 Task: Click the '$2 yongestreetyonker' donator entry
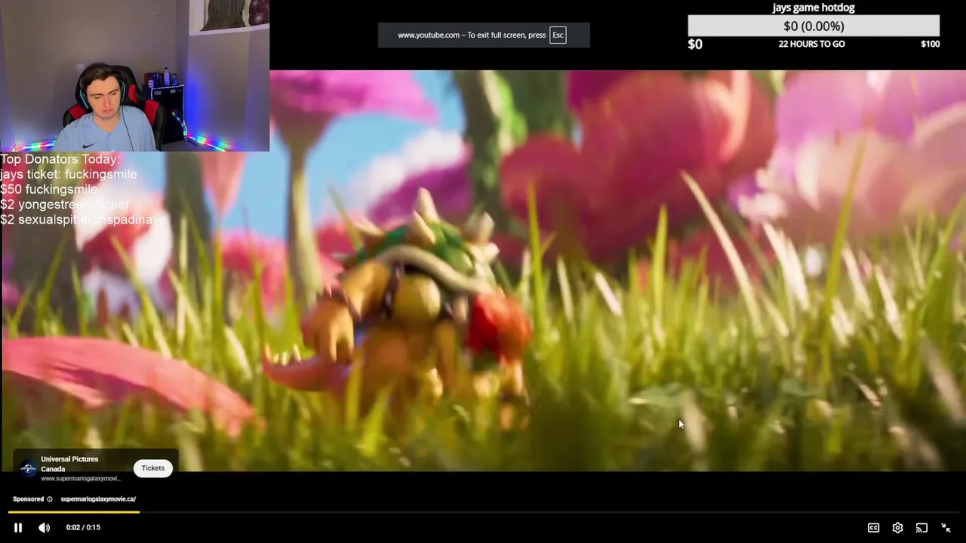coord(65,204)
